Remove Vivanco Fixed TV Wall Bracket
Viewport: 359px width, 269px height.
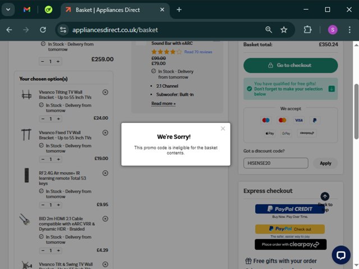105,133
